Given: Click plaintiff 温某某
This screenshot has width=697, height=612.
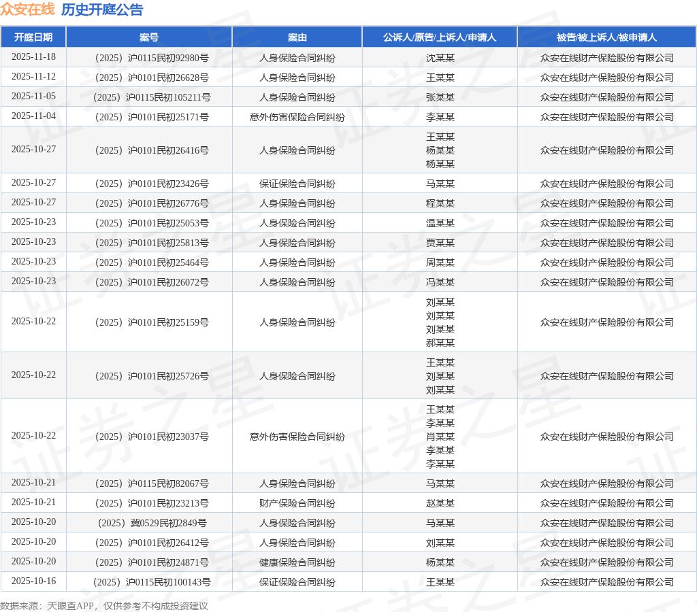Looking at the screenshot, I should 440,224.
